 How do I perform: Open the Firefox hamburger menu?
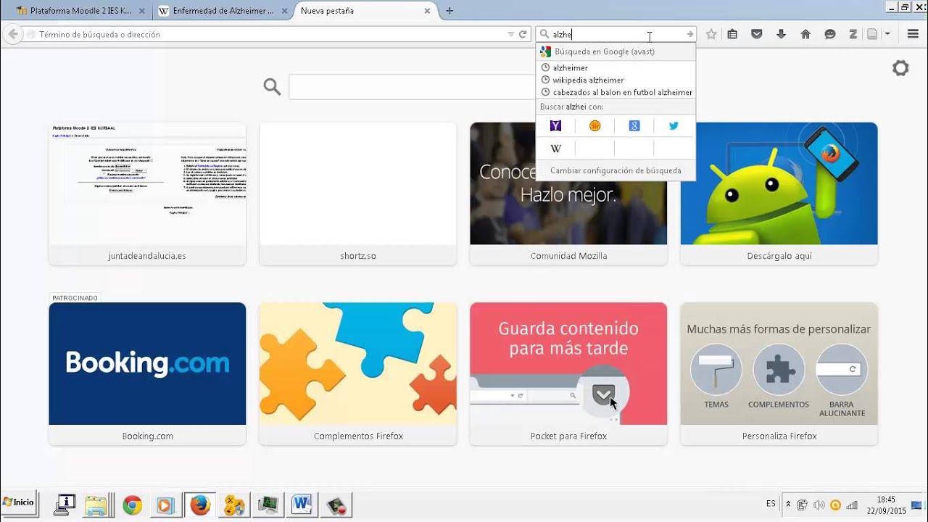click(x=913, y=34)
